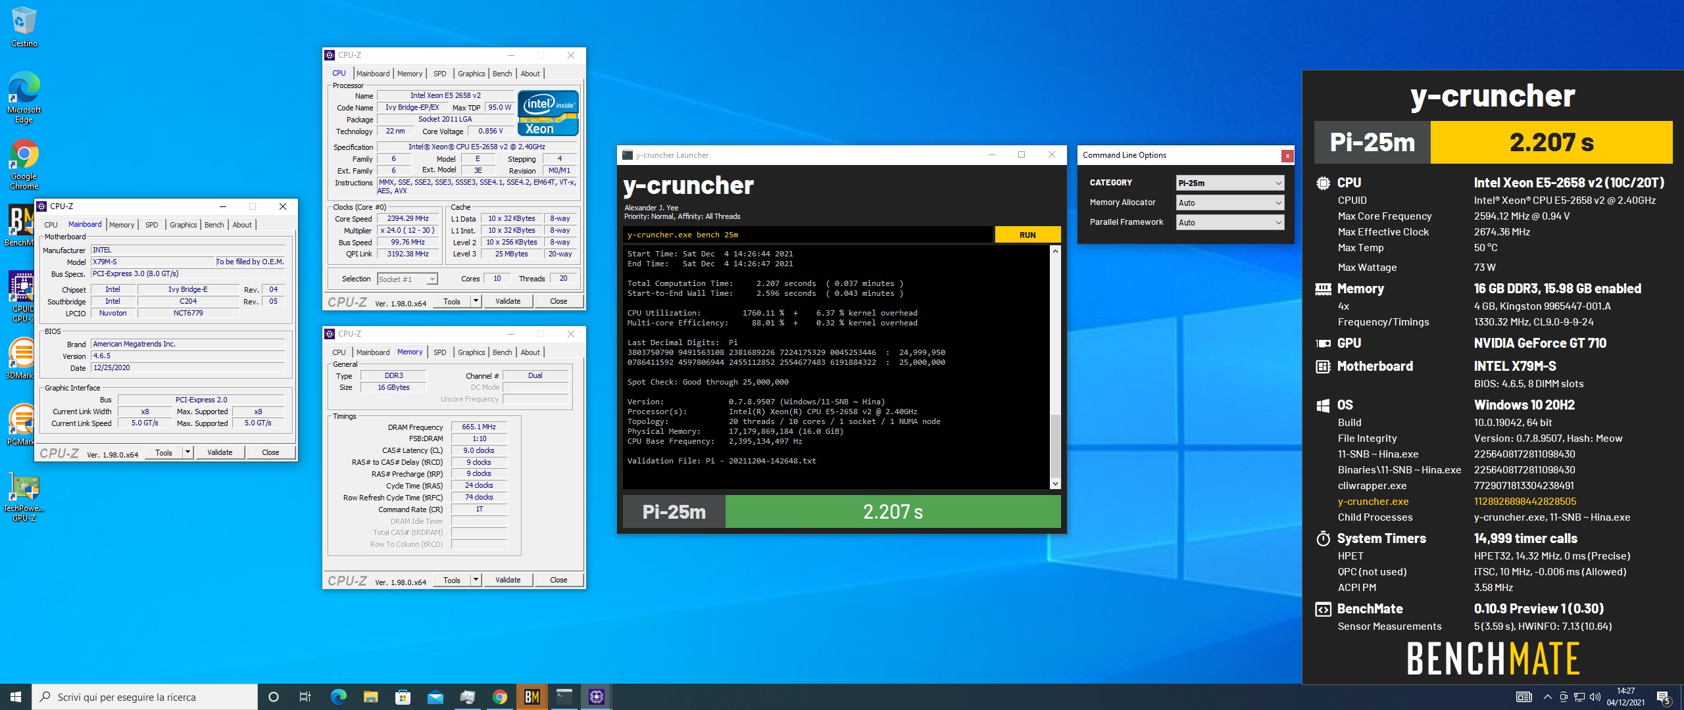The width and height of the screenshot is (1684, 710).
Task: Click Validate in Mainboard CPU-Z window
Action: 220,452
